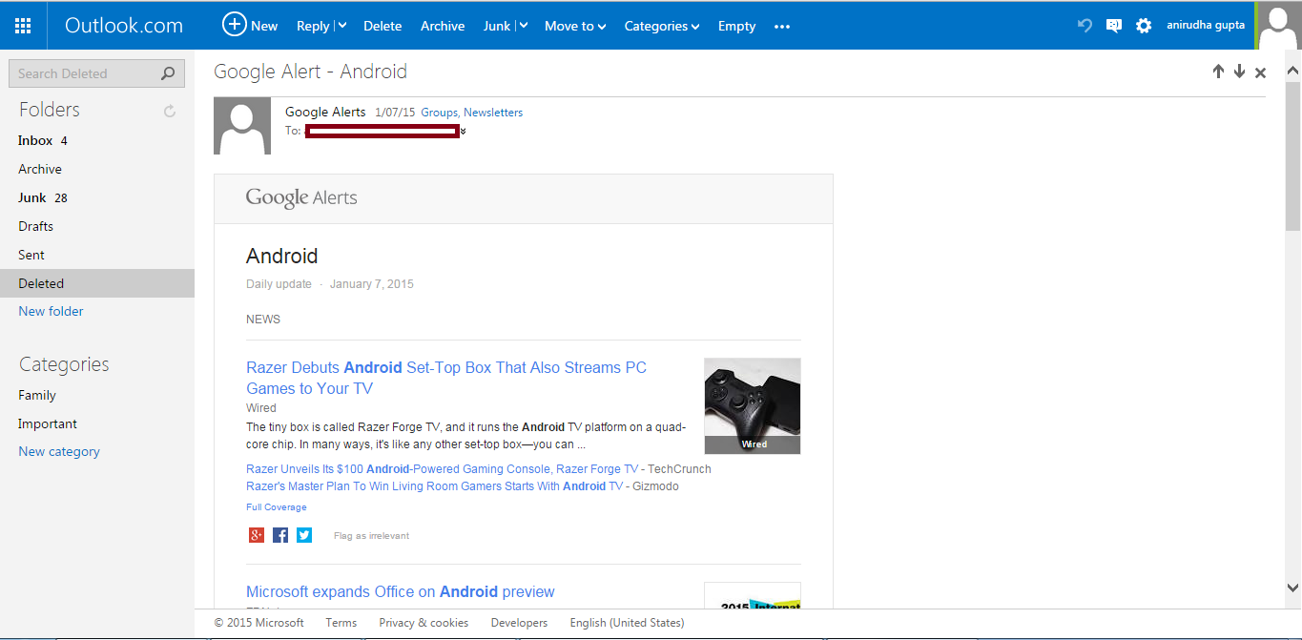
Task: Click Privacy & cookies footer link
Action: [x=424, y=622]
